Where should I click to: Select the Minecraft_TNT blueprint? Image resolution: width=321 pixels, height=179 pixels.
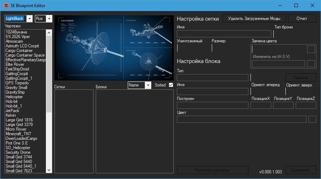point(26,134)
